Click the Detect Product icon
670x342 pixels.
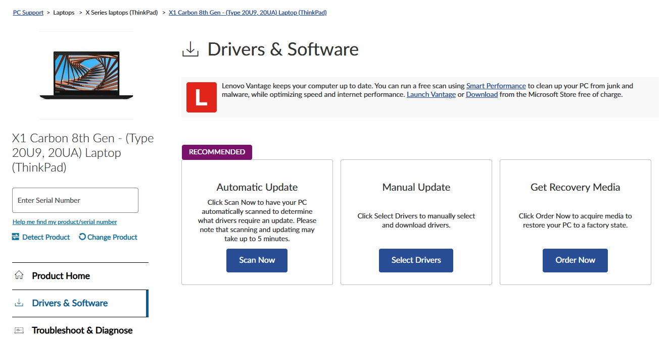16,237
